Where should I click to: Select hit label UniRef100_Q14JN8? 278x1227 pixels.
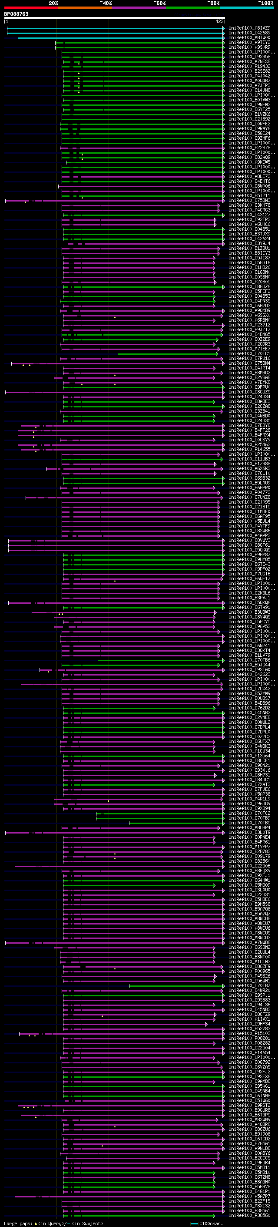[x=249, y=90]
